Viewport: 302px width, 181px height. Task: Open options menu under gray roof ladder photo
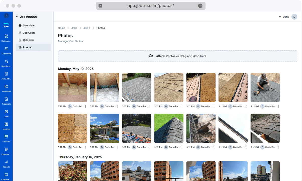[150, 107]
